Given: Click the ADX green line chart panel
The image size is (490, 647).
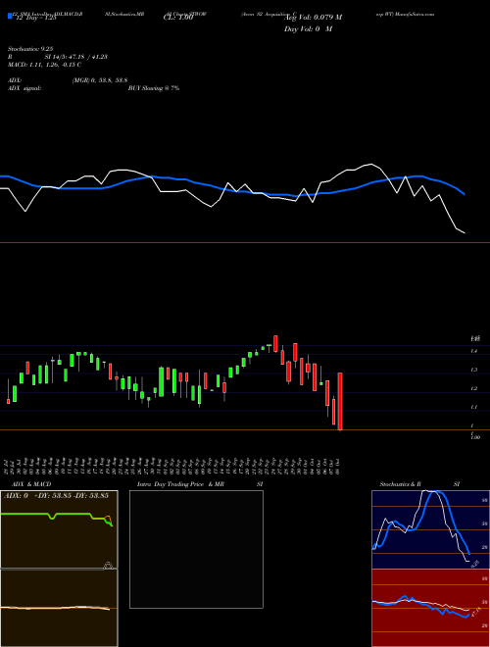Looking at the screenshot, I should pyautogui.click(x=59, y=529).
